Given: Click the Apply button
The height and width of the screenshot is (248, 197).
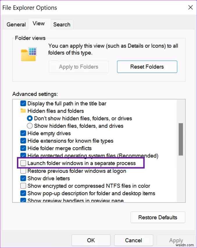Looking at the screenshot, I should coord(176,240).
